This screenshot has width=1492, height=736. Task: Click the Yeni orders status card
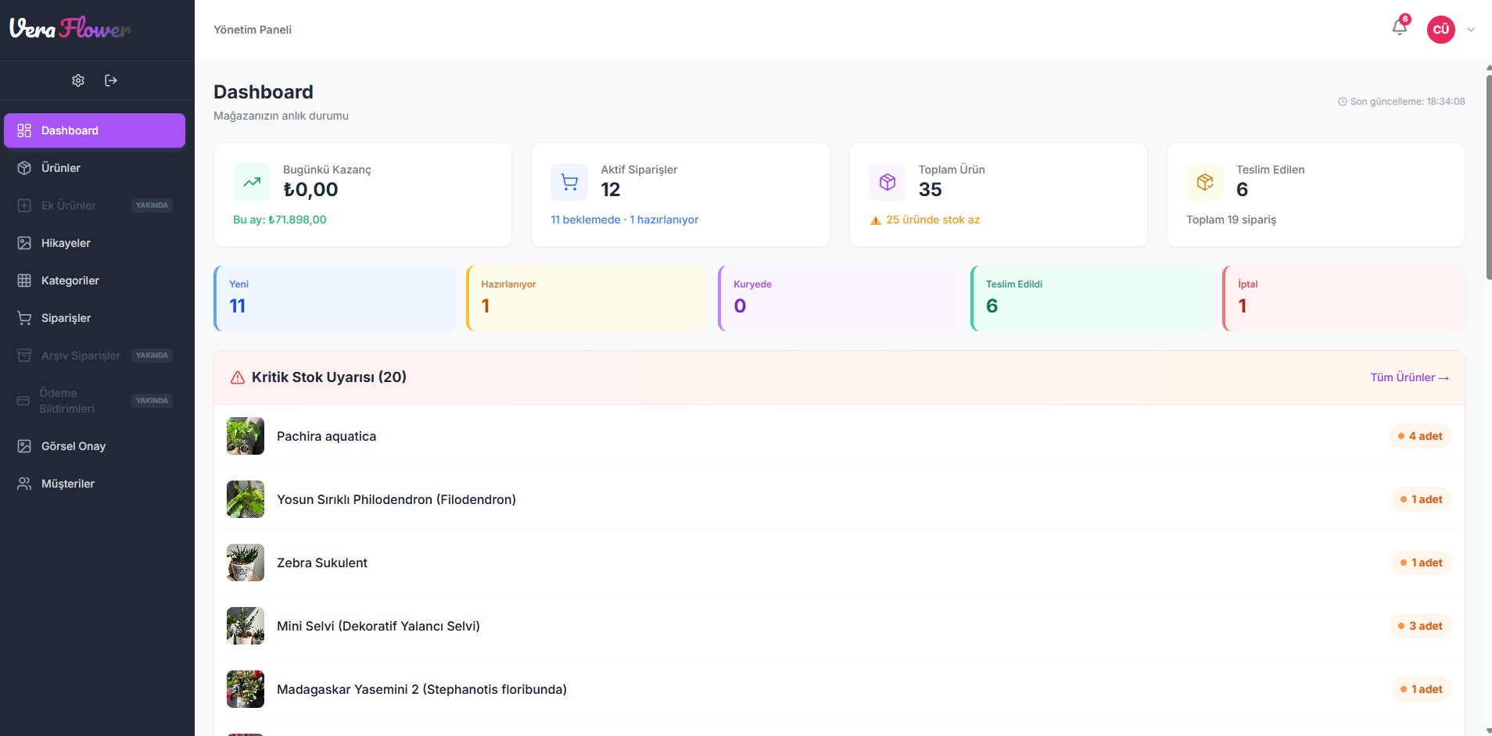click(335, 298)
